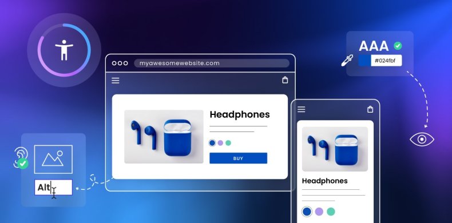Viewport: 452px width, 223px height.
Task: Select the eyedropper color picker icon
Action: coord(347,61)
